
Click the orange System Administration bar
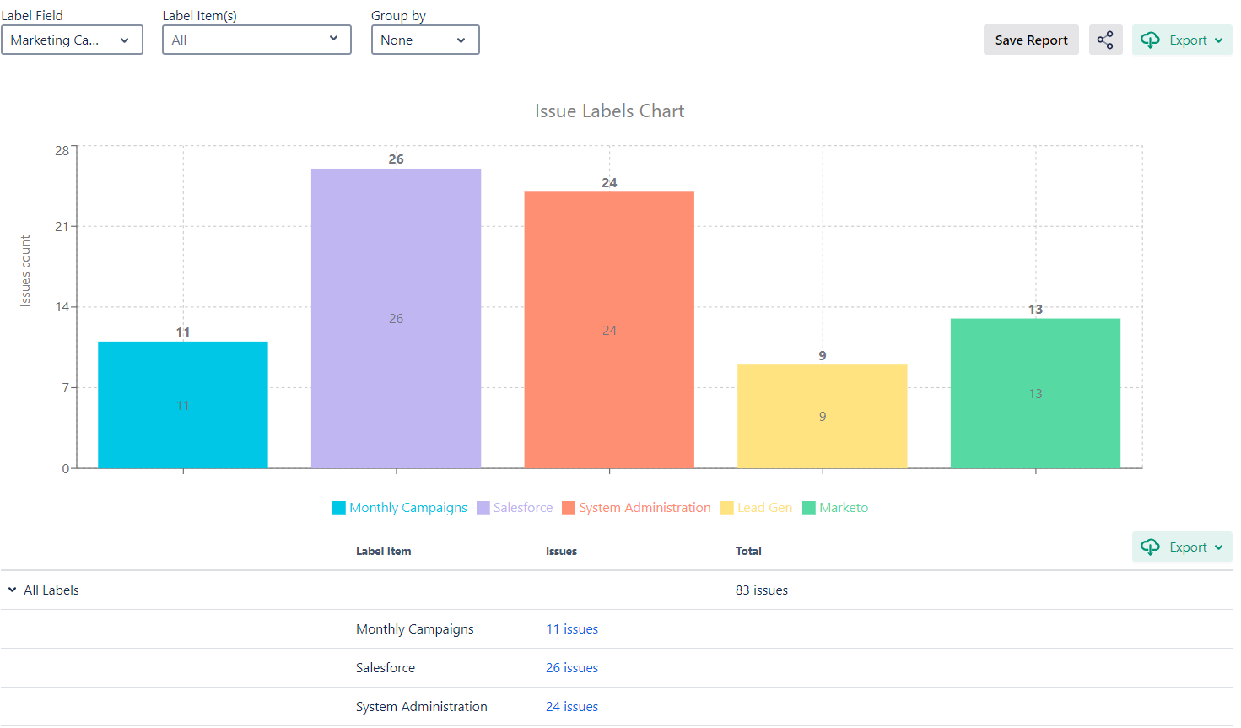609,329
